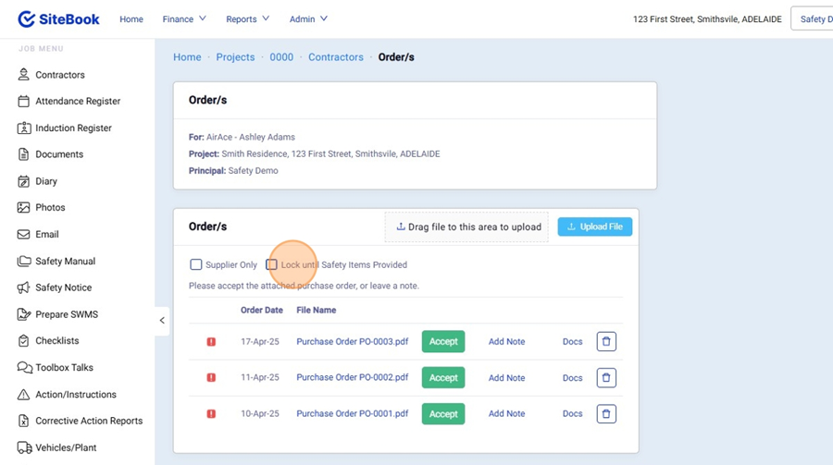Open Safety Notice megaphone item
Screen dimensions: 833x465
pyautogui.click(x=63, y=288)
